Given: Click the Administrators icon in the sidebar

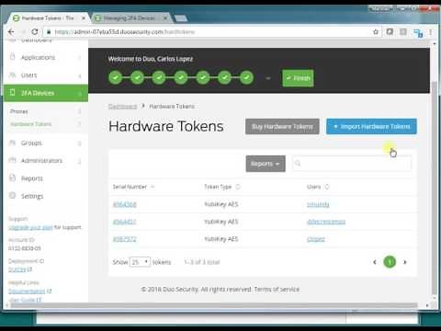Looking at the screenshot, I should 13,160.
